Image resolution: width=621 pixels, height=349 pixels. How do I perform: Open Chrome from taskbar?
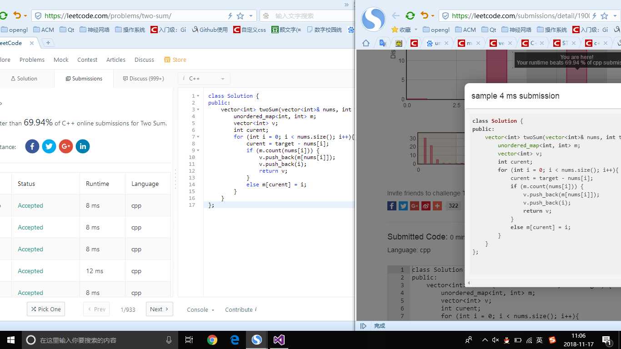tap(212, 340)
